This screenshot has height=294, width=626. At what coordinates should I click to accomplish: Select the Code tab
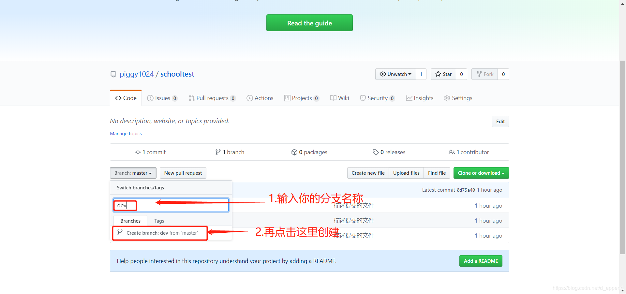[126, 98]
